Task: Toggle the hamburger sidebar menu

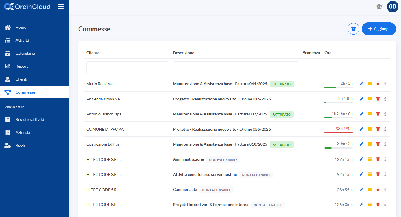Action: pos(61,7)
